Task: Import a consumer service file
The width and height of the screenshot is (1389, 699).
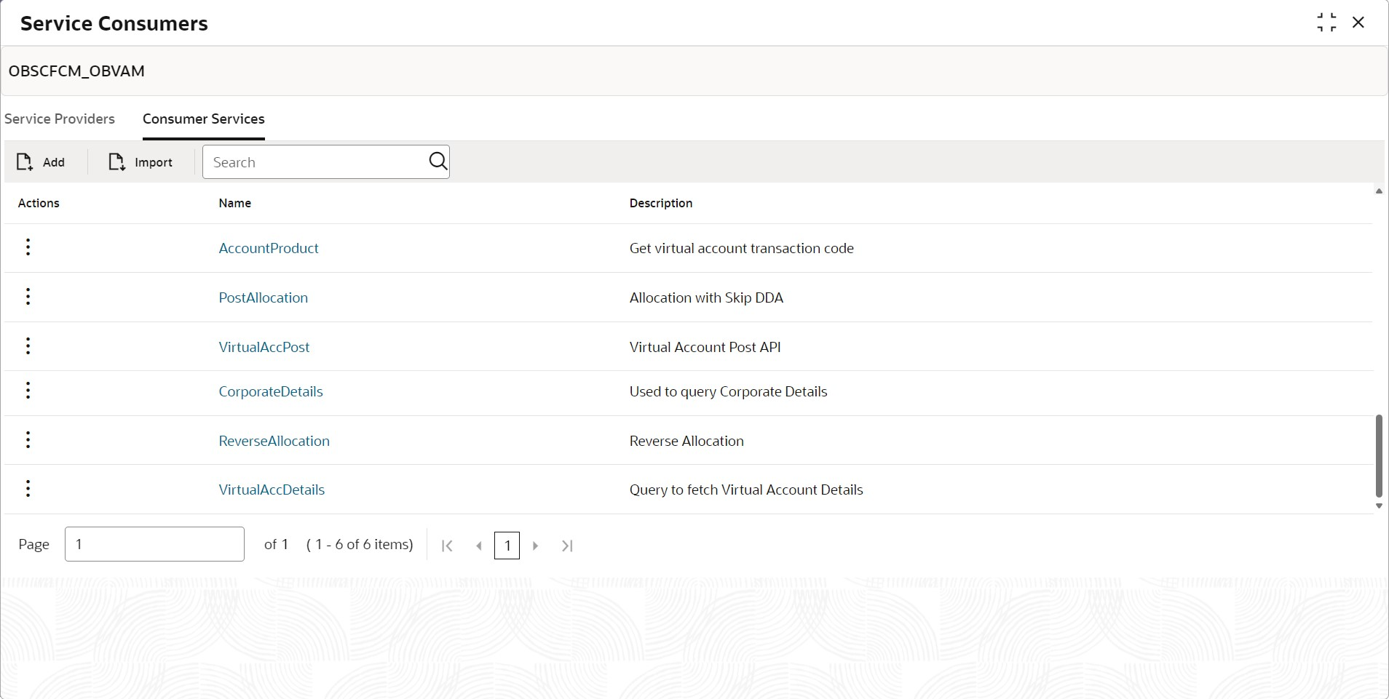Action: point(141,162)
